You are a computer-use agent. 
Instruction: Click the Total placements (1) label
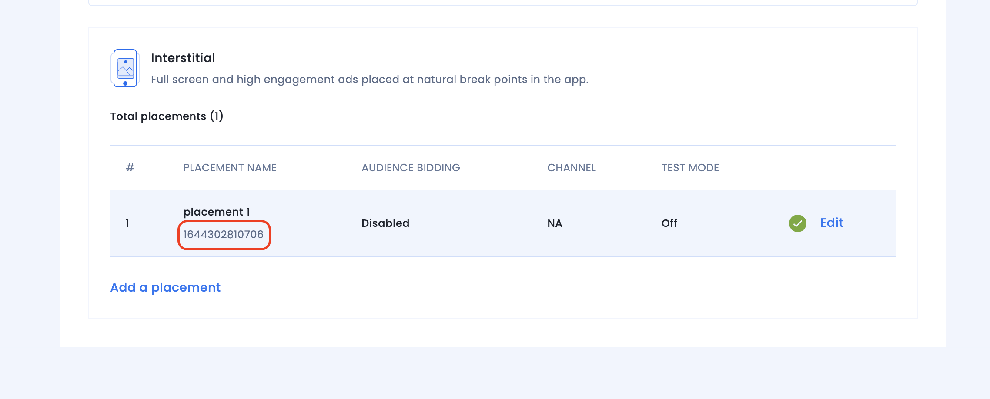167,116
